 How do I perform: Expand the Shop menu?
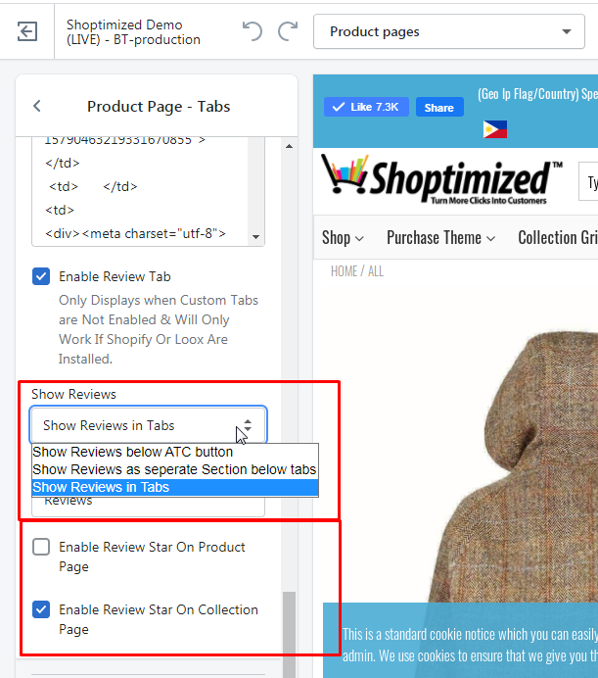[344, 238]
